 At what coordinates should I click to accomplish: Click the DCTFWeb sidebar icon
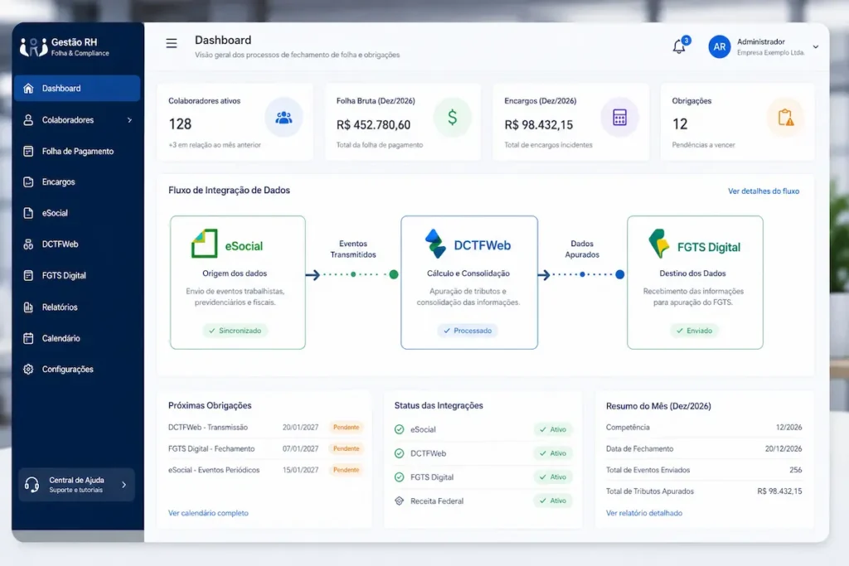pos(28,244)
